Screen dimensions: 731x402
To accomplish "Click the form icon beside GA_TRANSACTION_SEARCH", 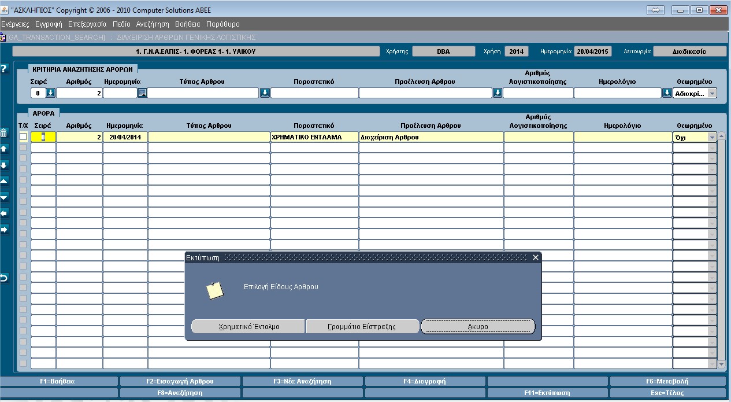I will point(3,37).
